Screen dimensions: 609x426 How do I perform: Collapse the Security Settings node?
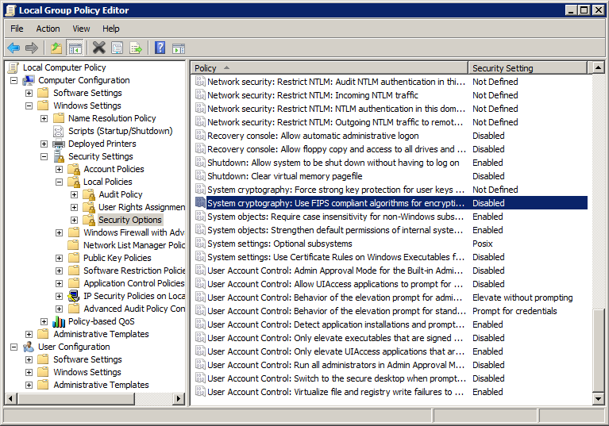(44, 157)
